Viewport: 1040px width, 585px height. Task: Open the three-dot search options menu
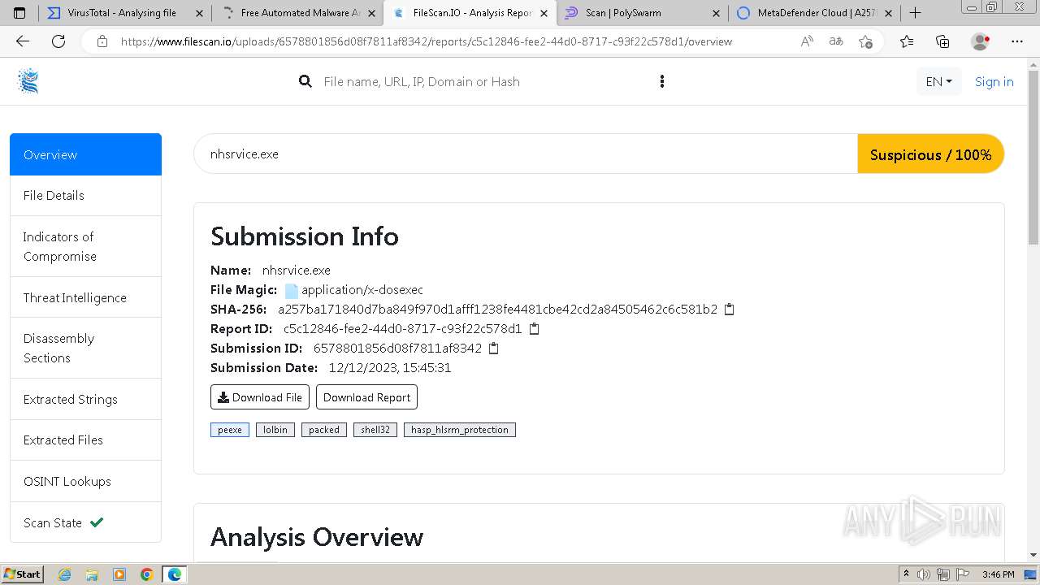point(662,81)
